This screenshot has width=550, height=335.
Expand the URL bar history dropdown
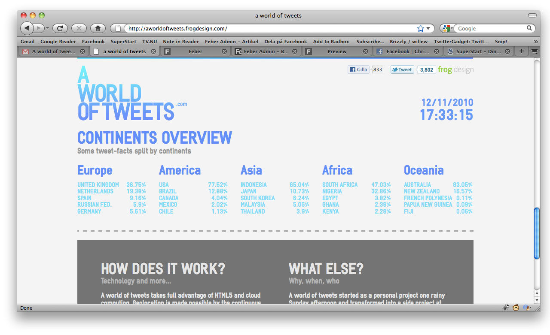tap(428, 28)
